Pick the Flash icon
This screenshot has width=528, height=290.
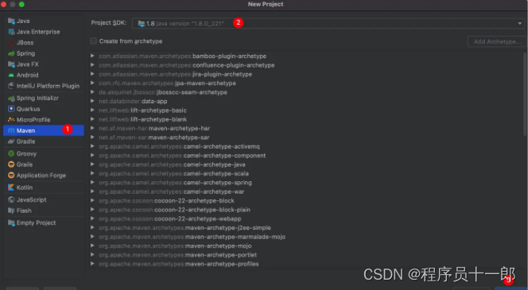tap(11, 211)
